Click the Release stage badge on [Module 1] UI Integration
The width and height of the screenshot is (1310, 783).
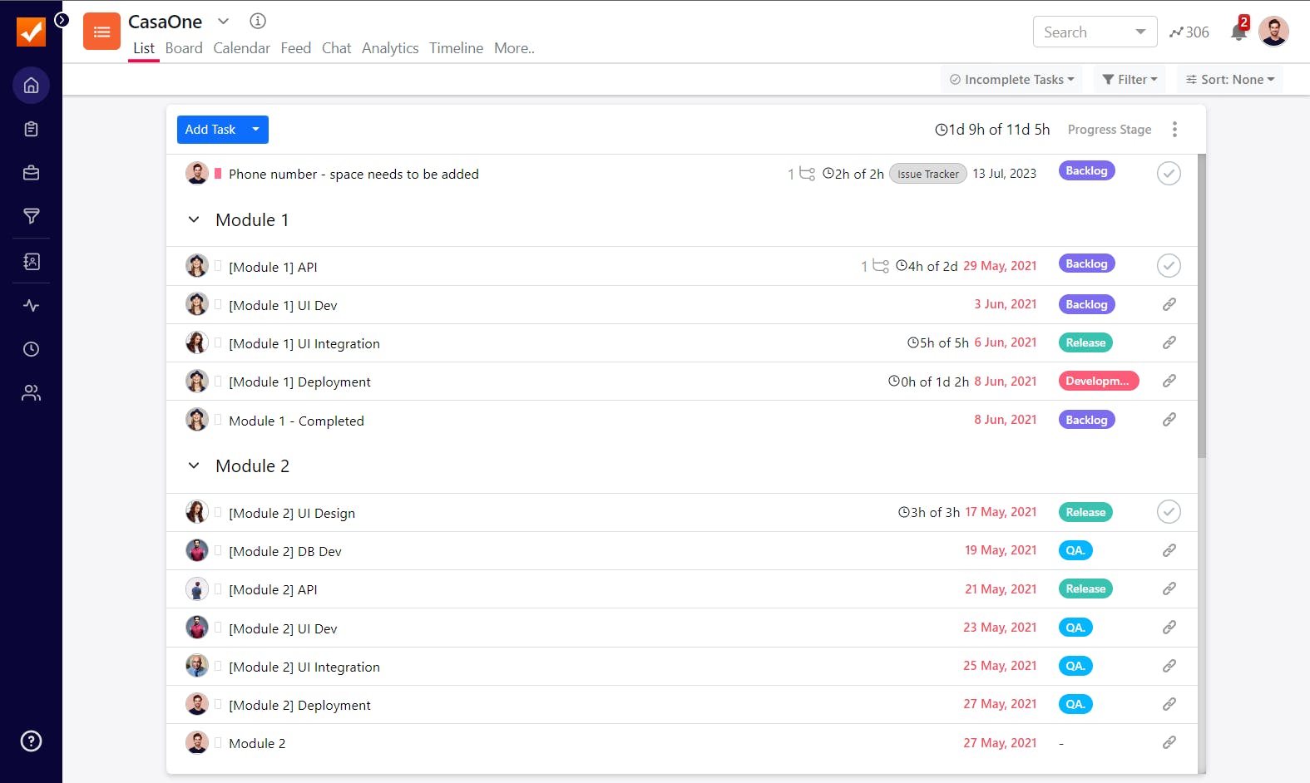coord(1085,342)
